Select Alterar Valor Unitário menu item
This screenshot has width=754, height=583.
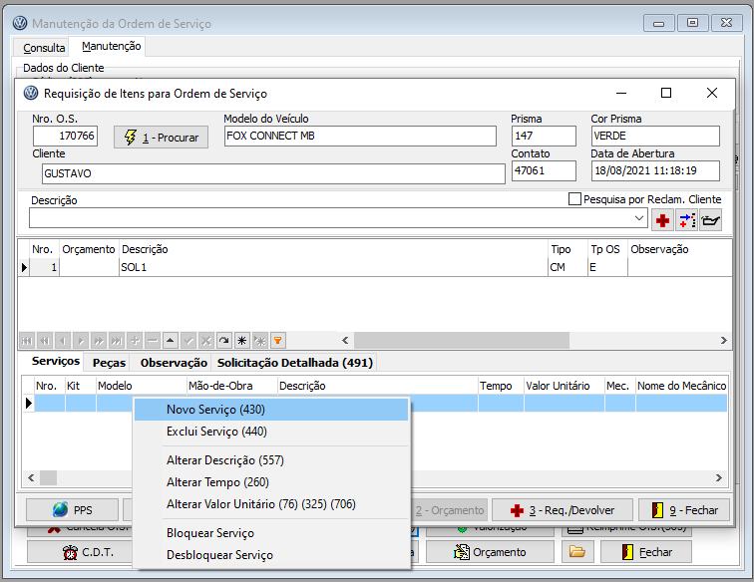tap(271, 504)
